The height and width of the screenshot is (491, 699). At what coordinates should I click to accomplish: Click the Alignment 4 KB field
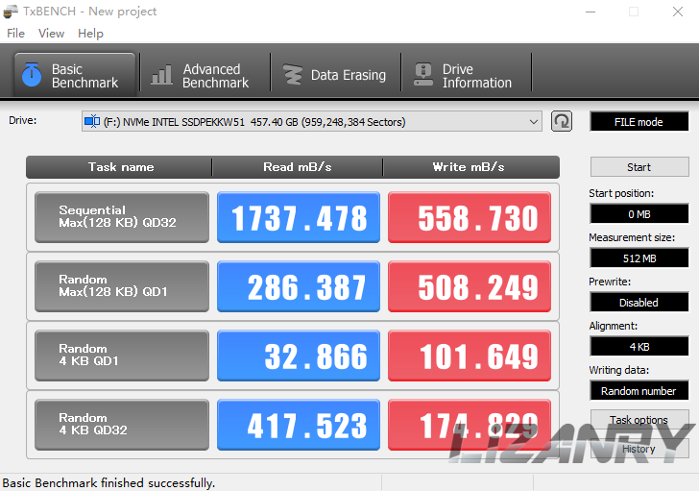(x=639, y=346)
